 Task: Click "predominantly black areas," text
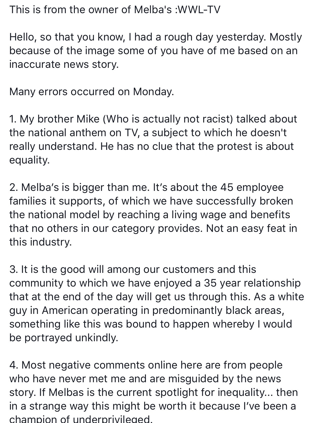pyautogui.click(x=218, y=310)
